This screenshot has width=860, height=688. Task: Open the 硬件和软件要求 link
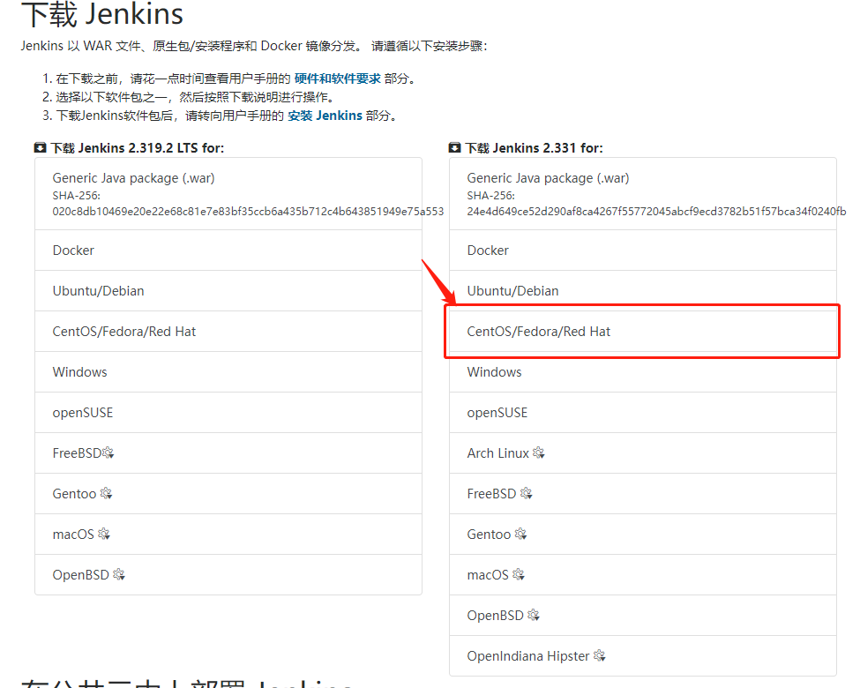coord(337,79)
